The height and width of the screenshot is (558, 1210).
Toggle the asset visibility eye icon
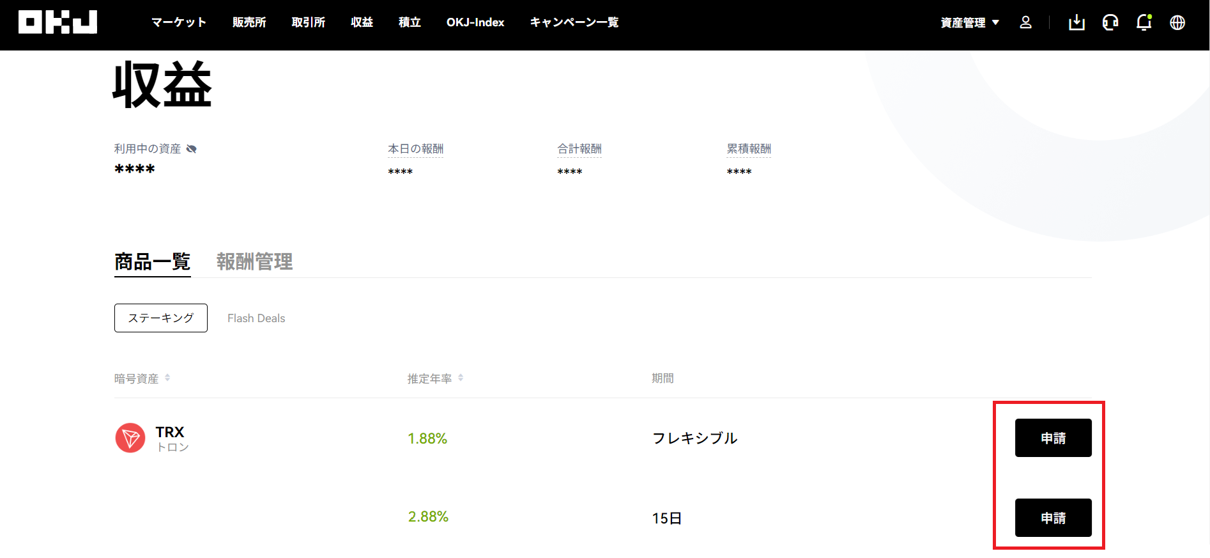pyautogui.click(x=191, y=149)
